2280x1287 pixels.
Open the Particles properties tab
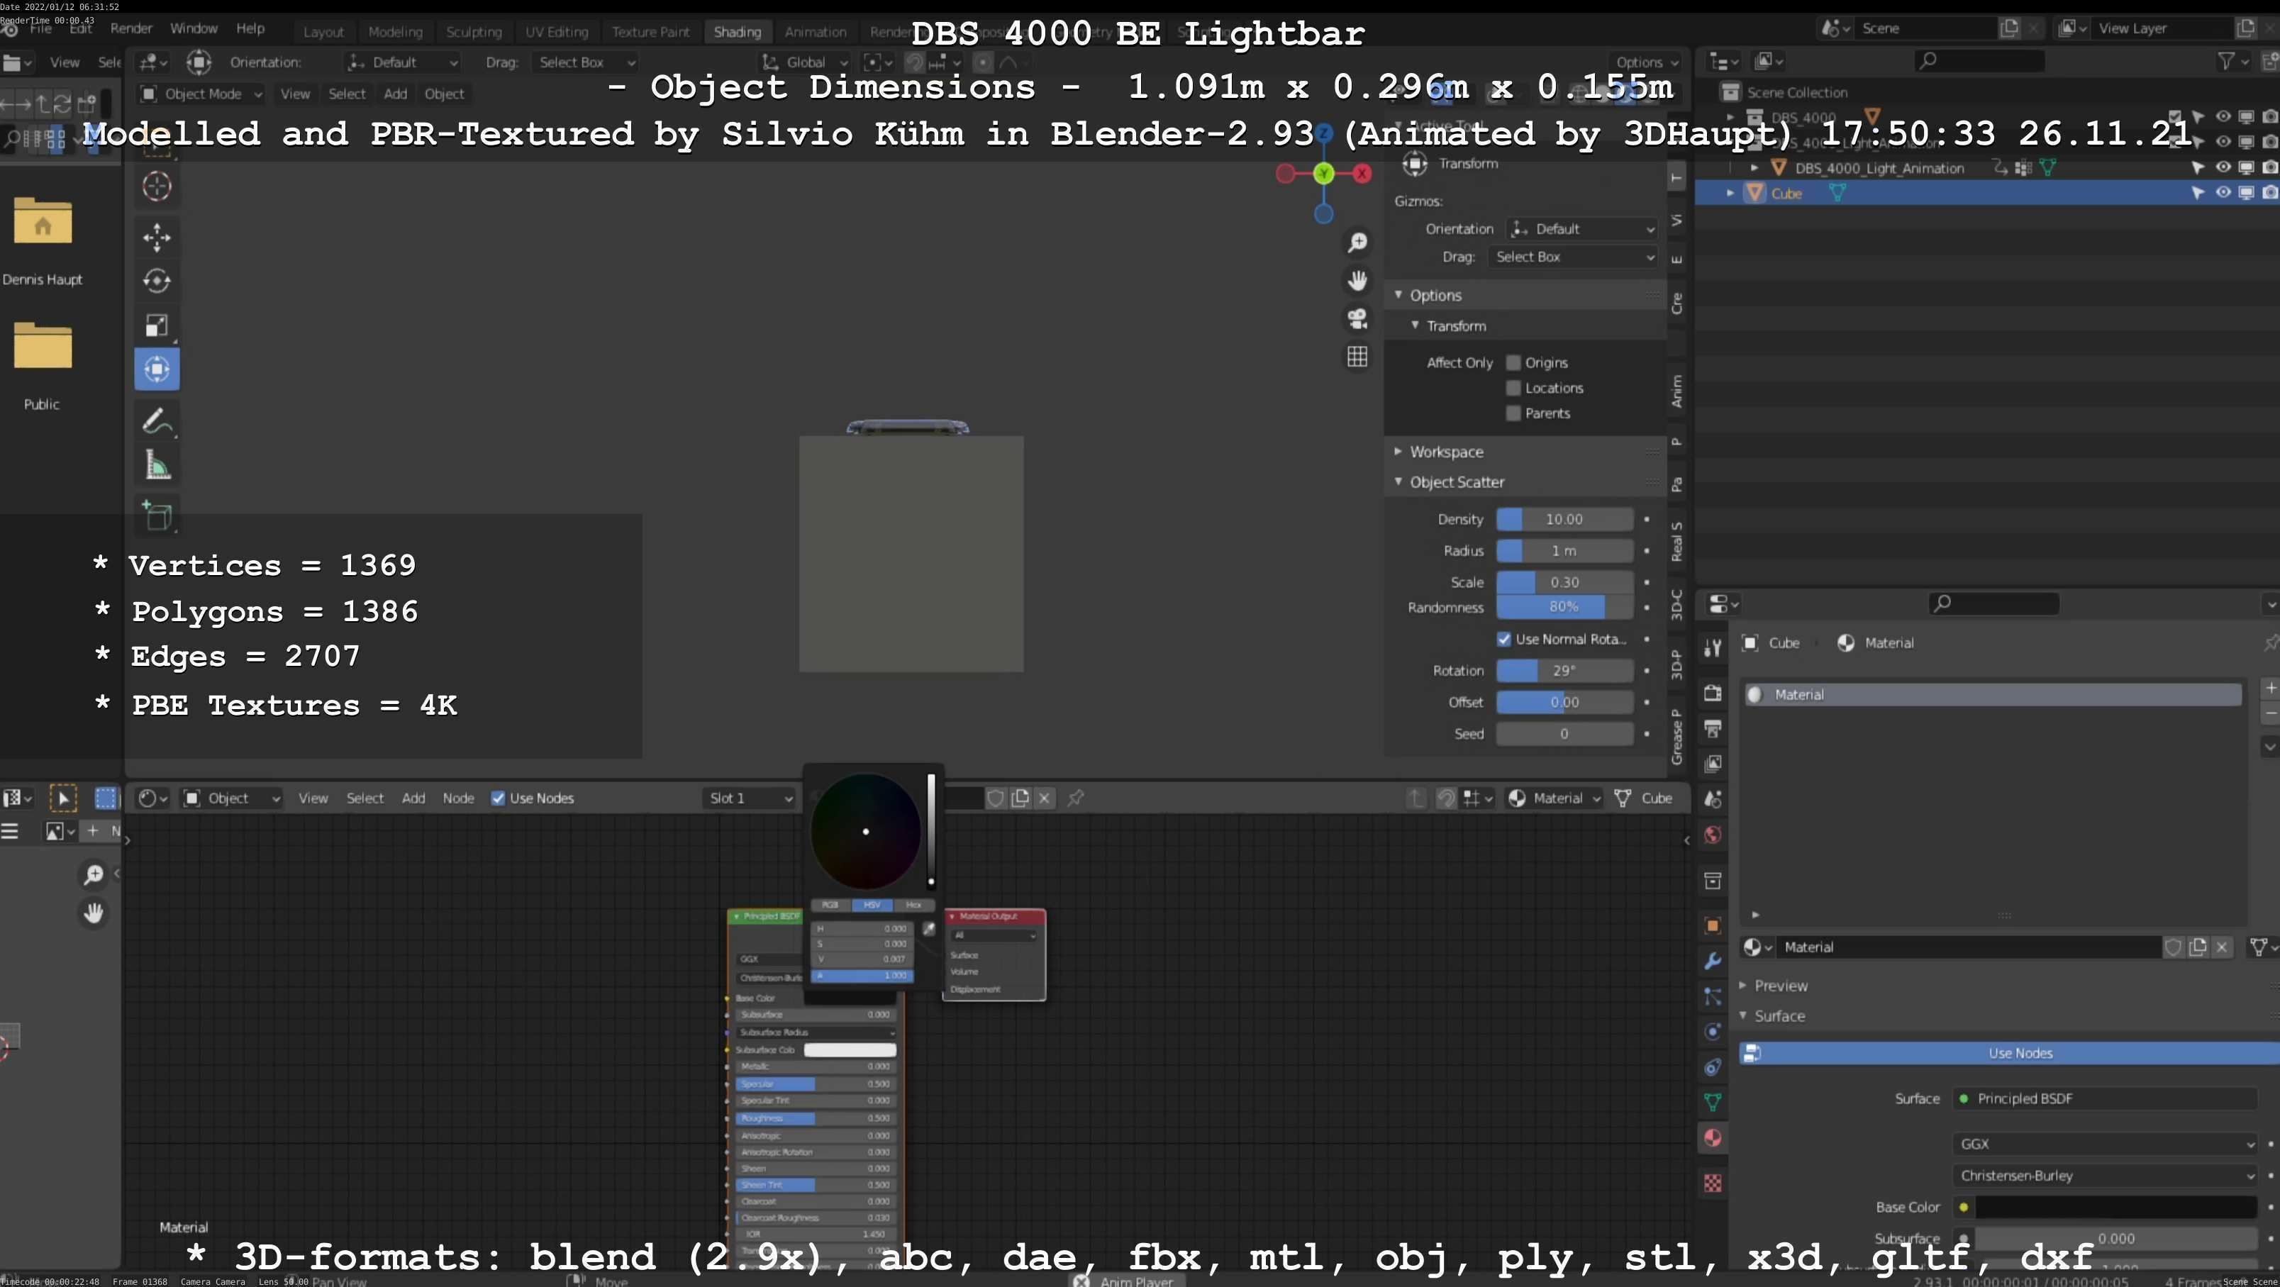pyautogui.click(x=1713, y=997)
